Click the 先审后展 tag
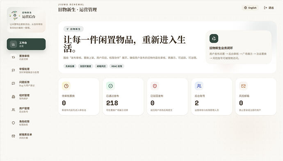Screen dimensions: 283x161 (70, 66)
